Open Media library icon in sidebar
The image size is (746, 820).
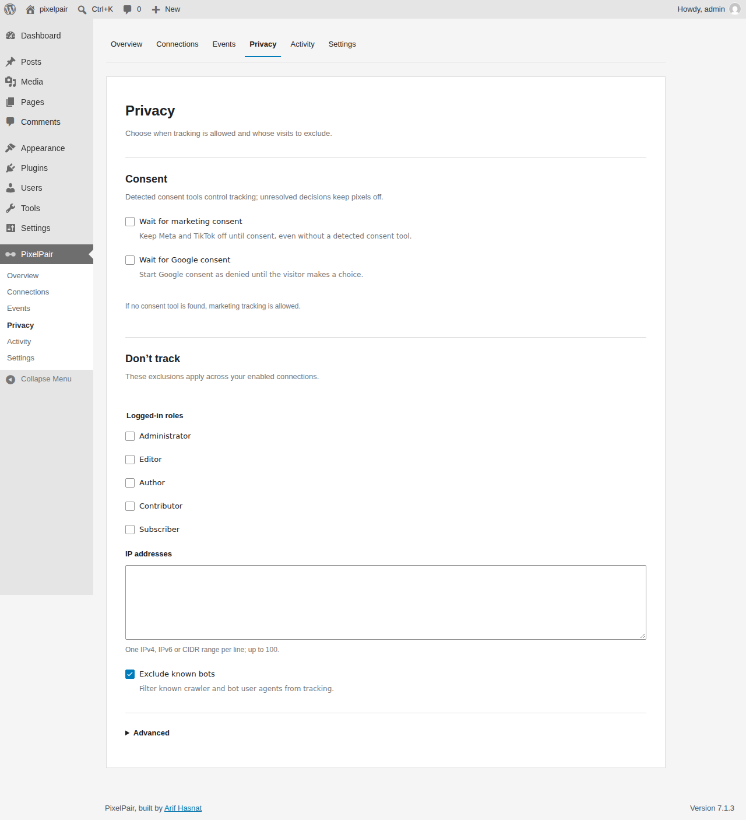pos(10,82)
